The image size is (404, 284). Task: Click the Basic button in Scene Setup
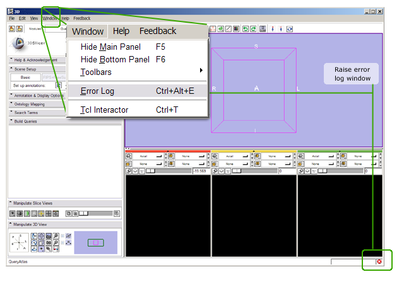[25, 77]
